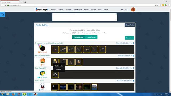Open the About menu
This screenshot has width=171, height=96.
tap(106, 10)
